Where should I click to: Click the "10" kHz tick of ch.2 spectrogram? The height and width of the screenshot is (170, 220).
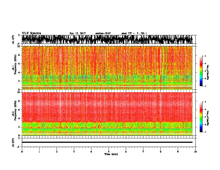(19, 92)
